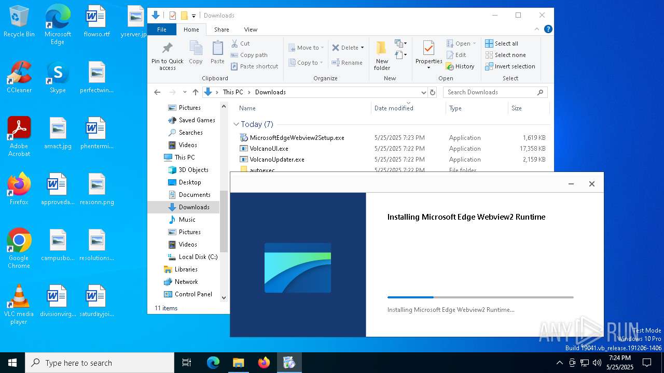Click the Search Downloads field
The width and height of the screenshot is (664, 373).
pos(495,92)
